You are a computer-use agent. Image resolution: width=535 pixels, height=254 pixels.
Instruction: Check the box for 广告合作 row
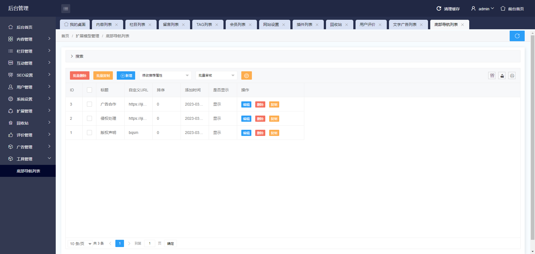pyautogui.click(x=89, y=104)
